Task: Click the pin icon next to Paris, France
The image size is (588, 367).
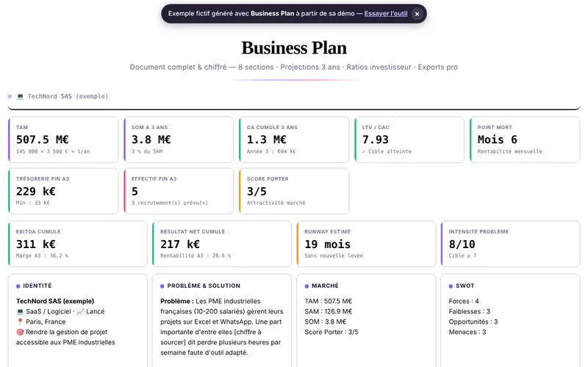Action: pyautogui.click(x=21, y=321)
